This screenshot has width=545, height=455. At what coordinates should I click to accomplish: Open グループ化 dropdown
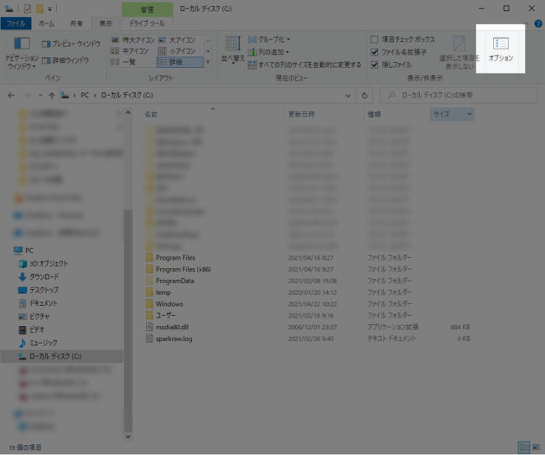269,39
